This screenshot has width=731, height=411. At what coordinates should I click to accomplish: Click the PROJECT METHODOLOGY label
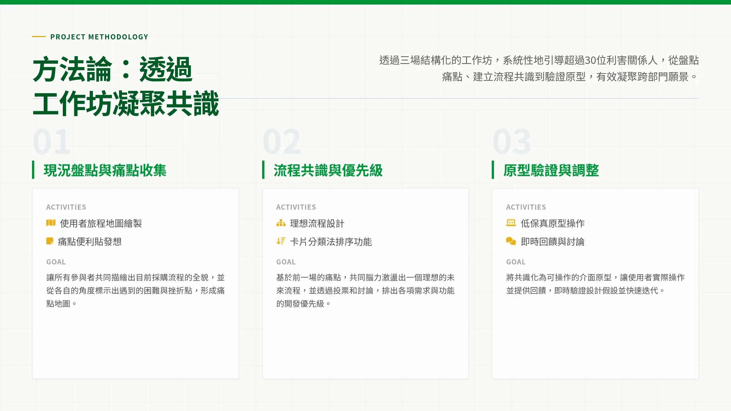point(99,37)
